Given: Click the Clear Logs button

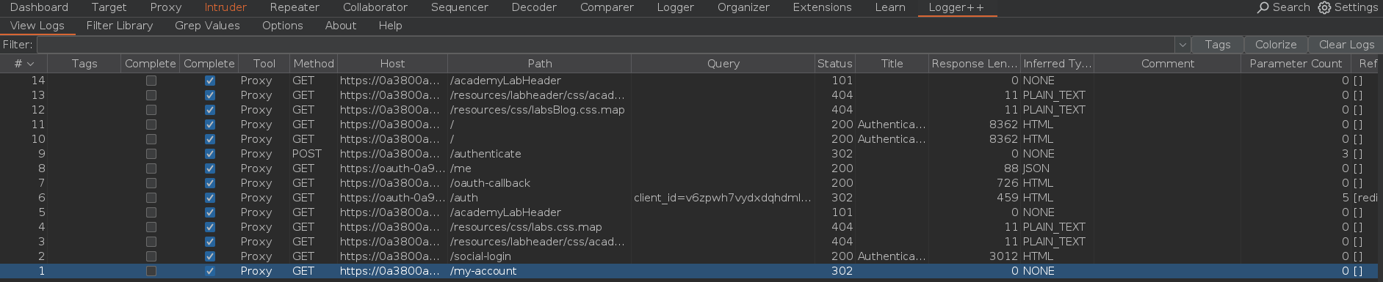Looking at the screenshot, I should [x=1346, y=45].
